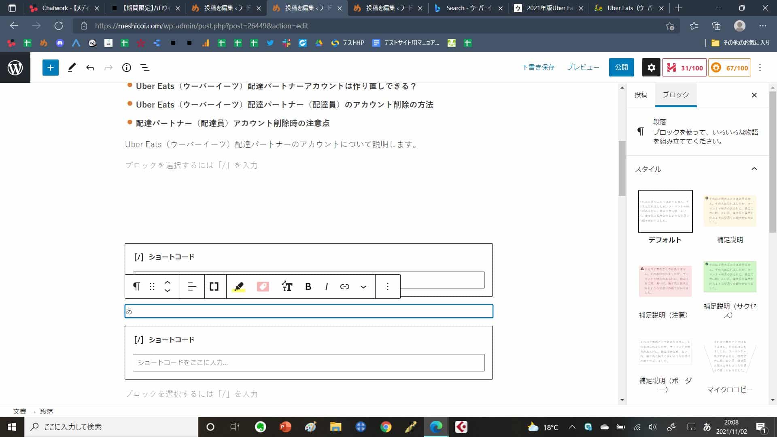Open the document info details icon

(127, 68)
